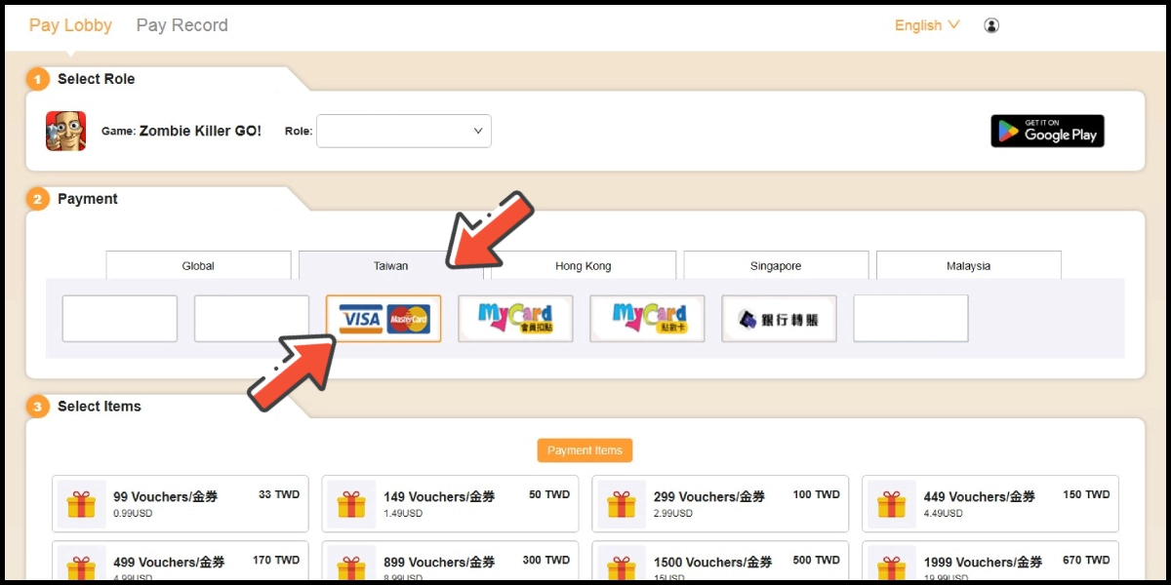Click the Zombie Killer GO! game icon
The height and width of the screenshot is (585, 1171).
pyautogui.click(x=65, y=131)
